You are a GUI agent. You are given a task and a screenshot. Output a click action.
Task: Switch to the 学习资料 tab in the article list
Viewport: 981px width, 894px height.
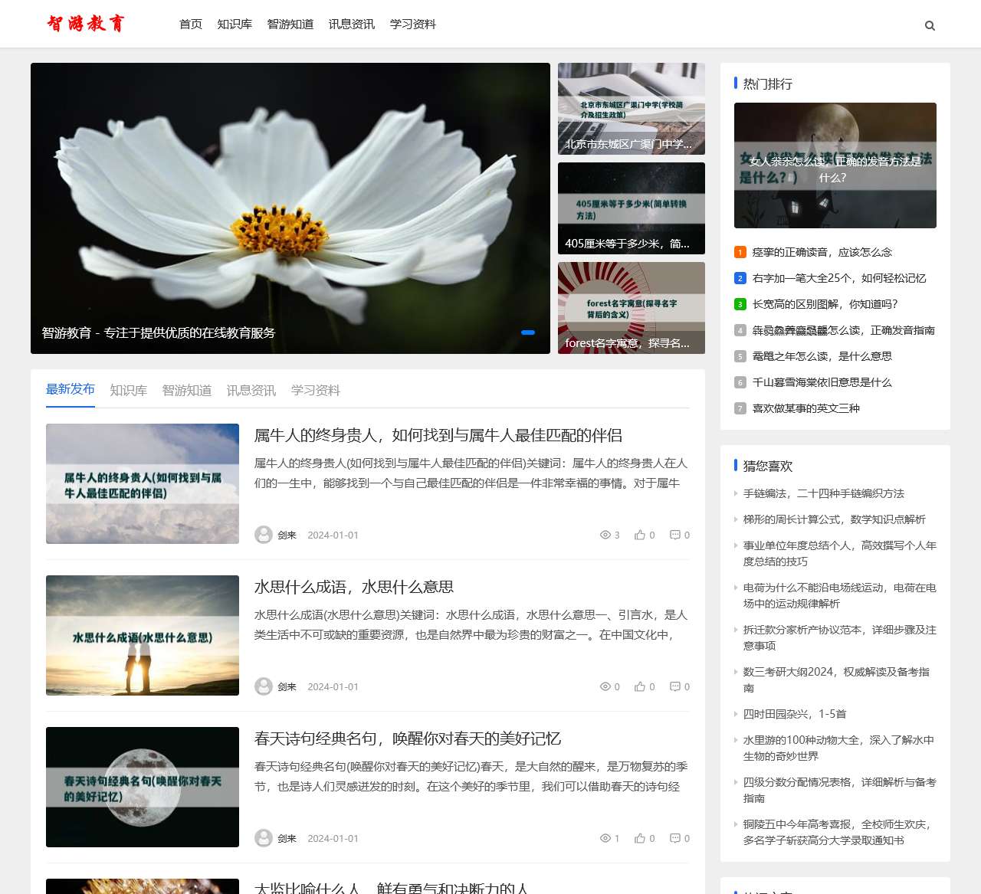315,389
